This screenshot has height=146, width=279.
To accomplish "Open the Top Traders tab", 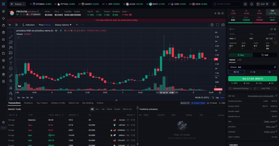I will click(x=42, y=103).
